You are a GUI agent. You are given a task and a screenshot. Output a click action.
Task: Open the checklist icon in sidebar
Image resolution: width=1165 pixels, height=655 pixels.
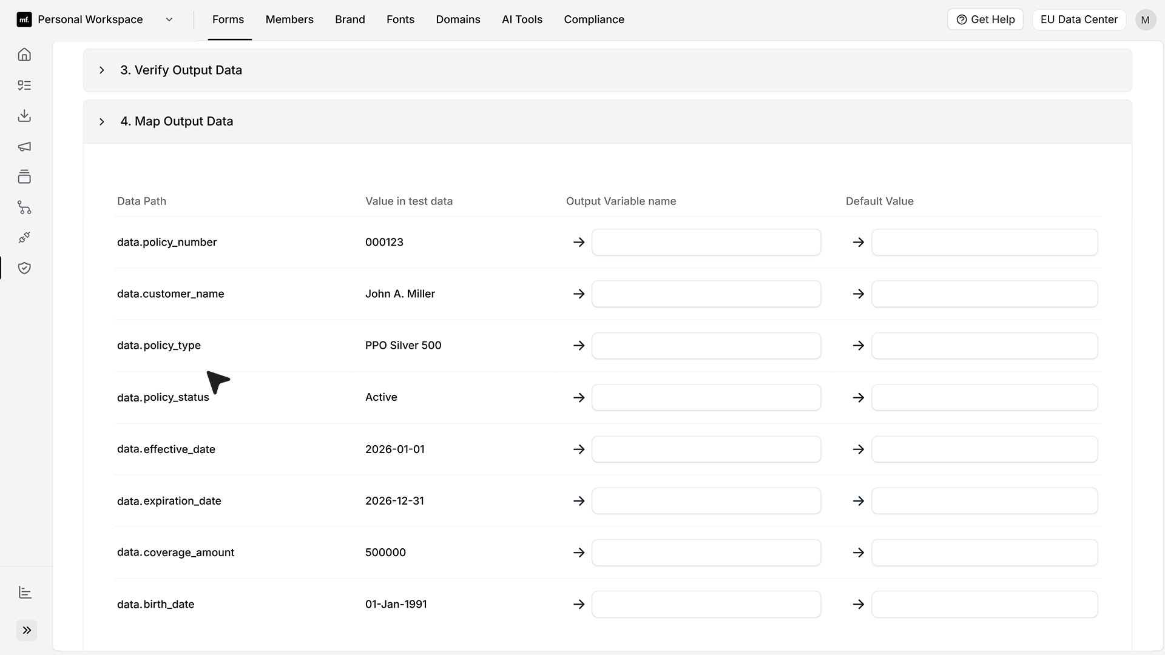(x=24, y=86)
